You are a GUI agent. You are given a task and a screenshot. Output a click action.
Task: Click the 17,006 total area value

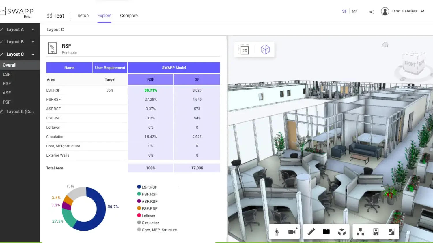point(197,168)
